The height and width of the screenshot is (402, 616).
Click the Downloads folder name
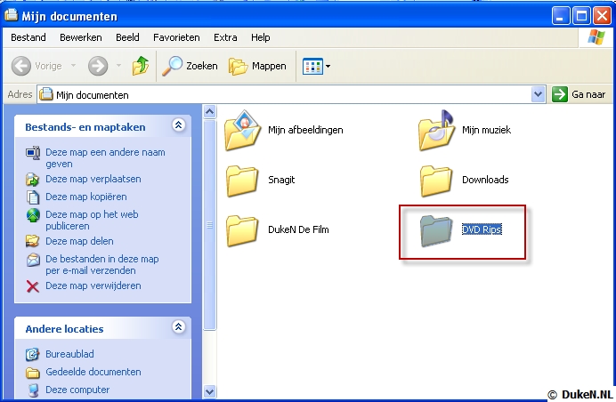pos(485,180)
